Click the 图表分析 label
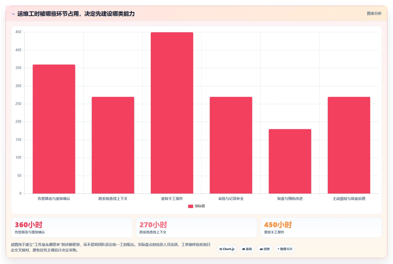Screen dimensions: 393x264 (x=374, y=13)
